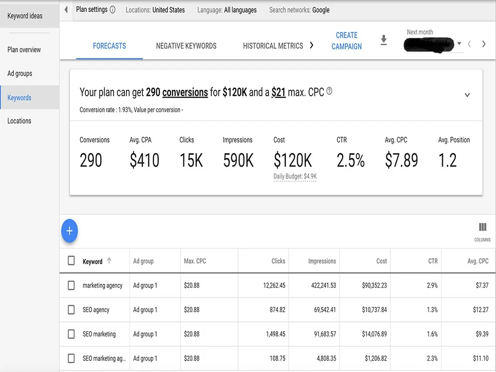Click the Create Campaign button
Viewport: 496px width, 372px height.
click(x=346, y=41)
